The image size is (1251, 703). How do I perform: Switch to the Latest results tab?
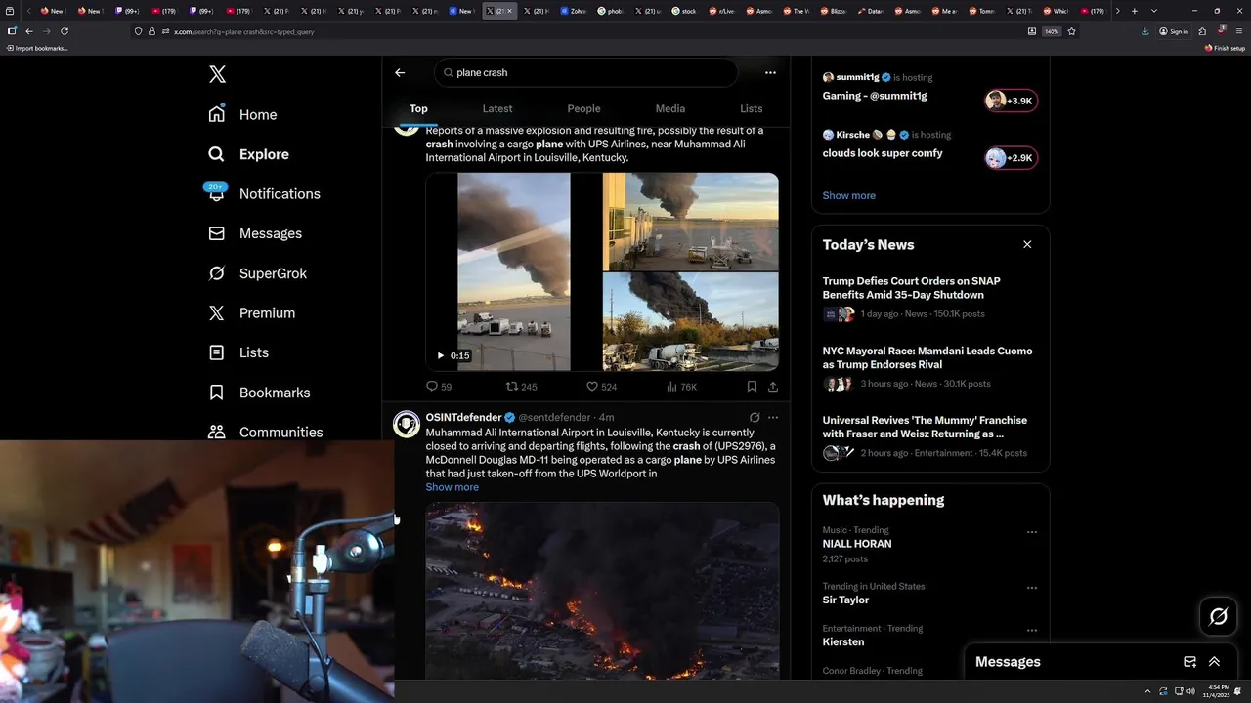pyautogui.click(x=497, y=108)
